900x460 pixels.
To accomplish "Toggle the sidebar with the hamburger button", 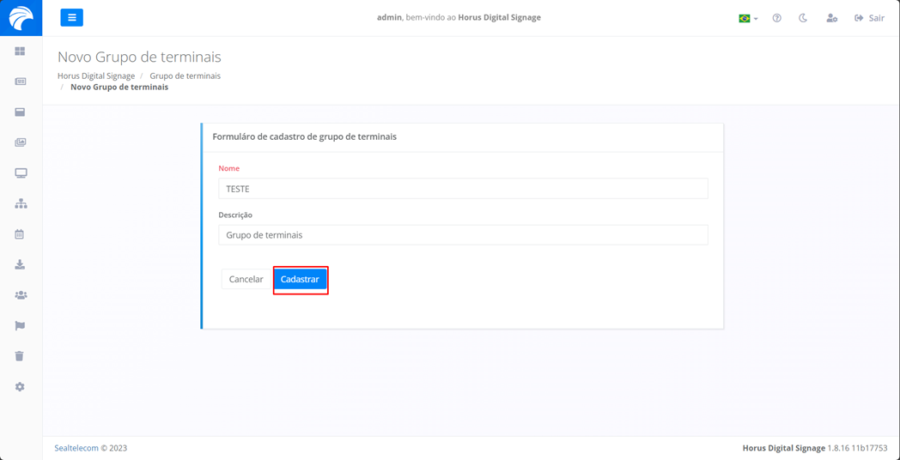I will point(72,17).
